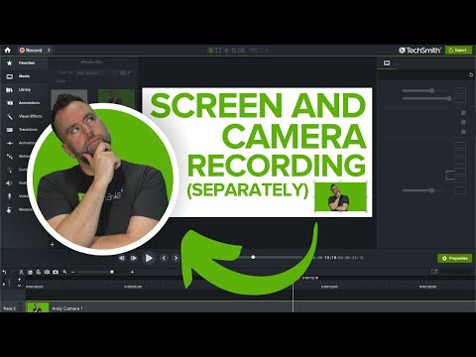Click the Export button

tap(458, 51)
